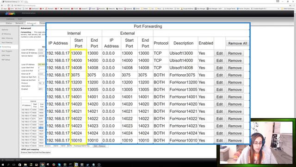
Task: Edit the ForHonor14001 rule
Action: click(219, 97)
